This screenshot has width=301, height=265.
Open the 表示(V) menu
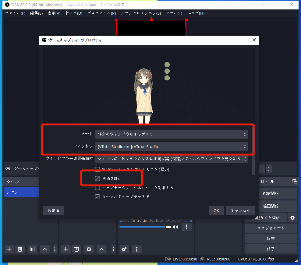click(54, 13)
